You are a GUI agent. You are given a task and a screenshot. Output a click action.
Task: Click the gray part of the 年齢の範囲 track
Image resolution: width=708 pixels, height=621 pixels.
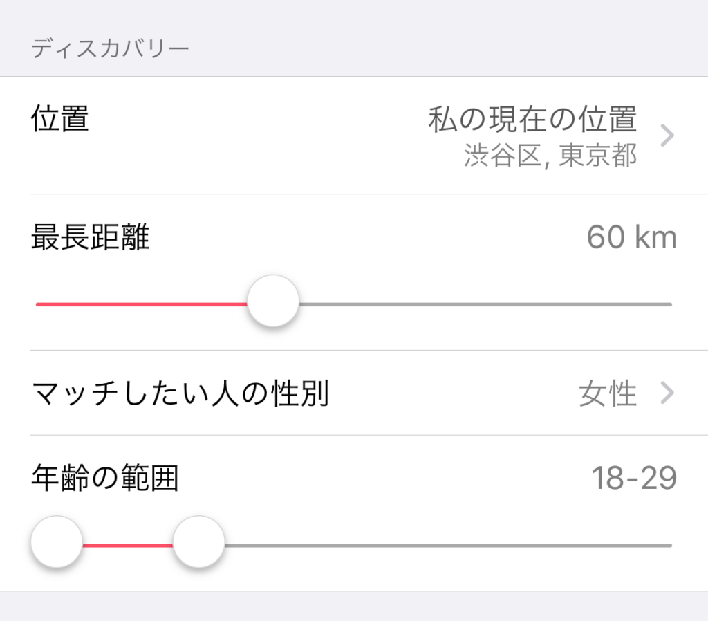[x=449, y=545]
